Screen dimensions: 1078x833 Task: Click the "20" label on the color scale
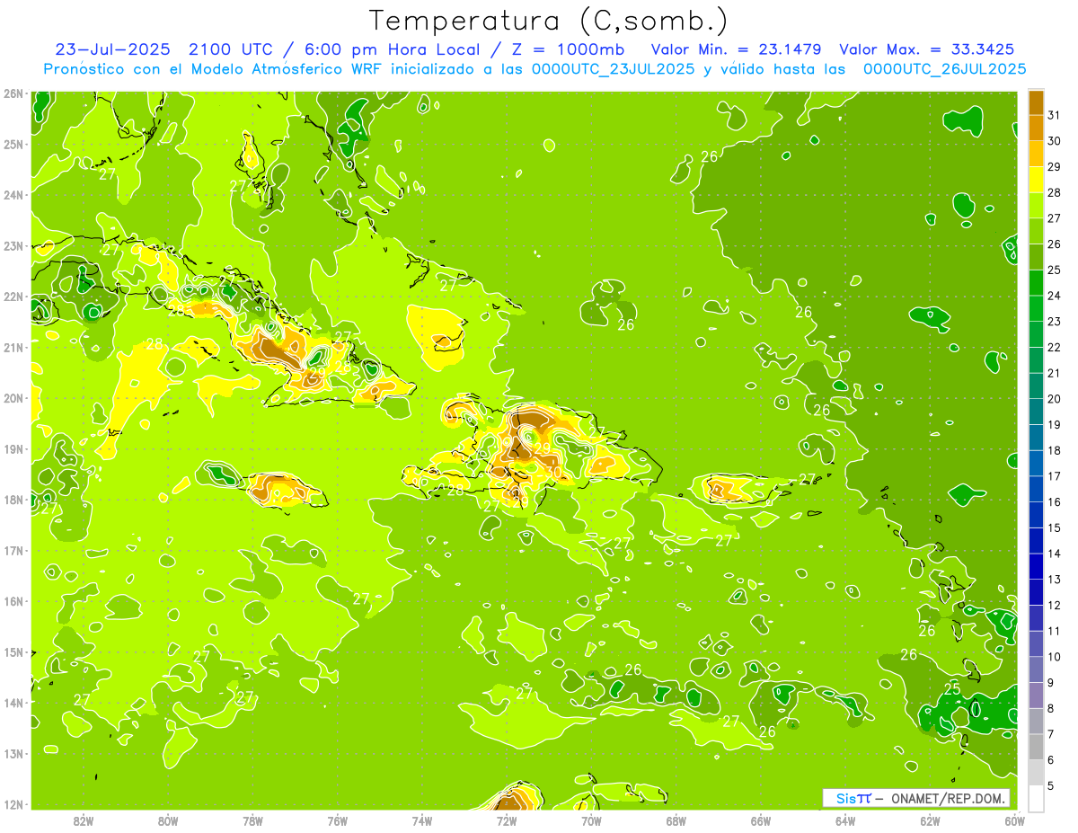1054,399
